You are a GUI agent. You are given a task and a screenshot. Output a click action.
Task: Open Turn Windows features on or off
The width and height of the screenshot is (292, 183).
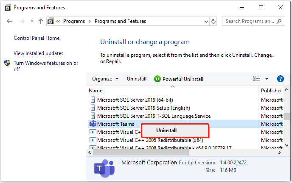[x=46, y=66]
